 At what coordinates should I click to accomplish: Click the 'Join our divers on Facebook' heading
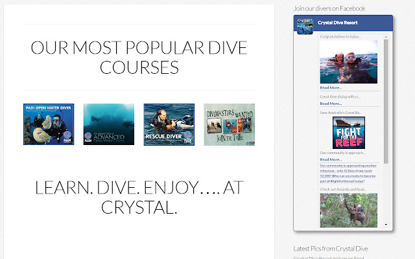(329, 8)
